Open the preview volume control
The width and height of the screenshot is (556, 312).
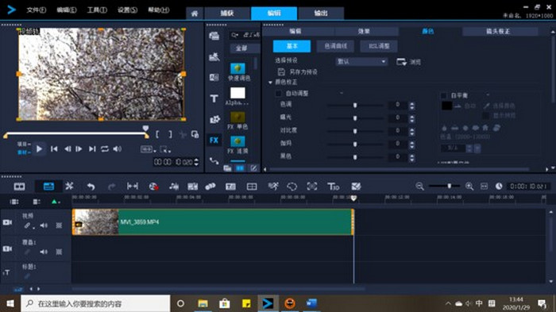[117, 149]
